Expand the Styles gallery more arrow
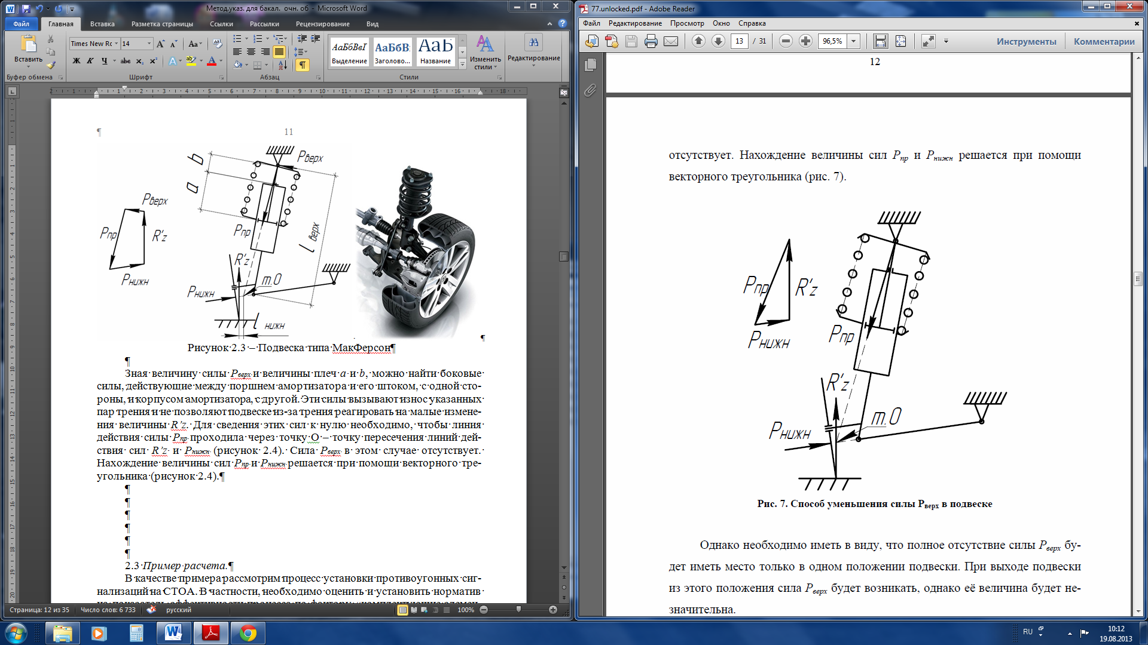This screenshot has width=1148, height=645. (x=462, y=64)
